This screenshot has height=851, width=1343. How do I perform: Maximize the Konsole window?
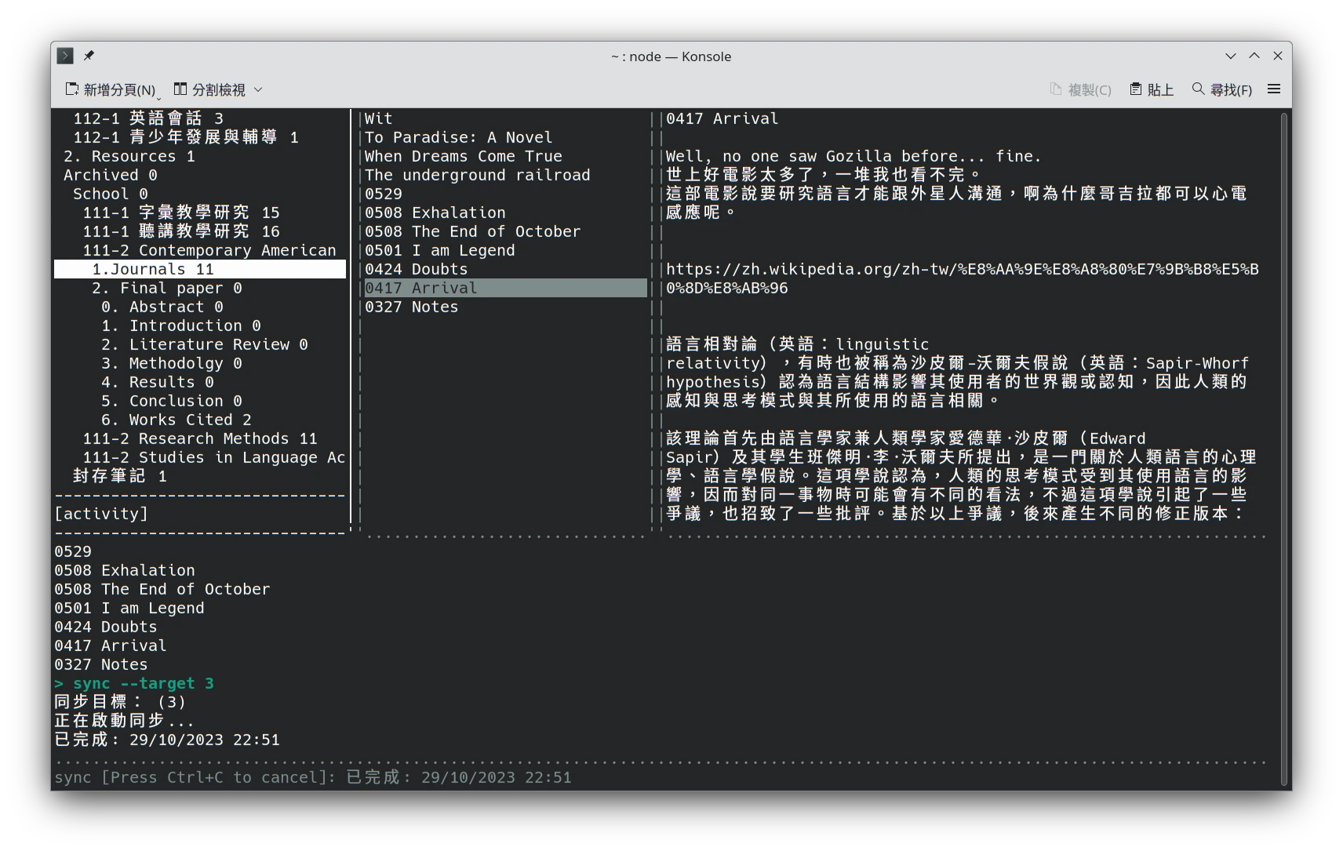pos(1254,56)
